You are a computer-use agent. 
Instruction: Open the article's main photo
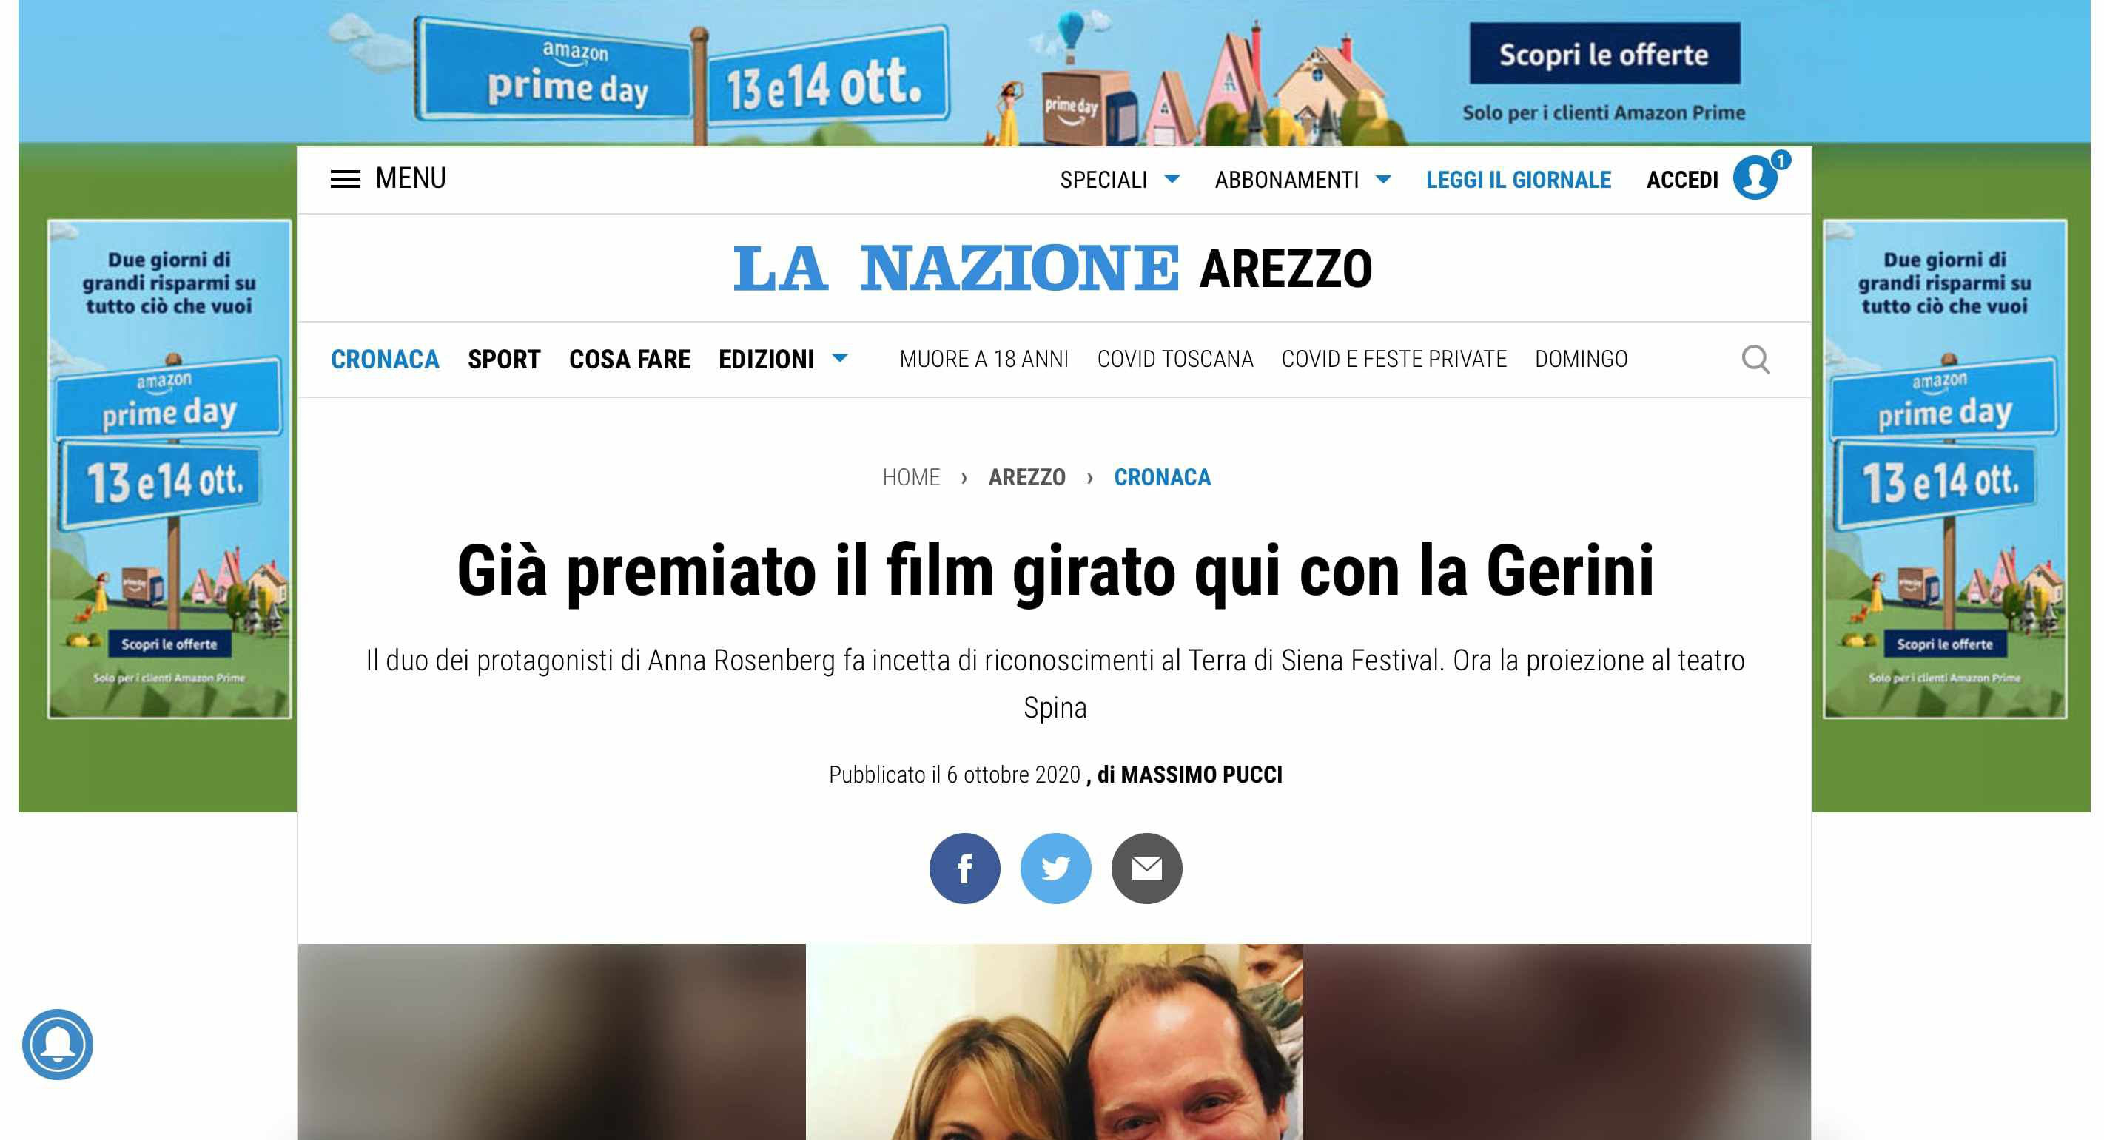pos(1053,1042)
